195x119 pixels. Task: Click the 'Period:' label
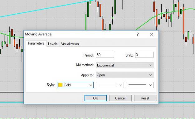tap(88, 55)
